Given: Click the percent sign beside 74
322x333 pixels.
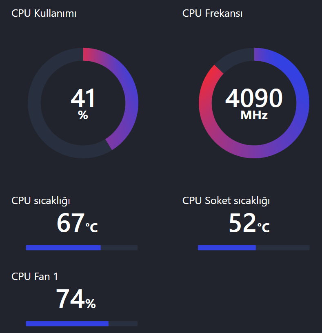Looking at the screenshot, I should click(91, 303).
